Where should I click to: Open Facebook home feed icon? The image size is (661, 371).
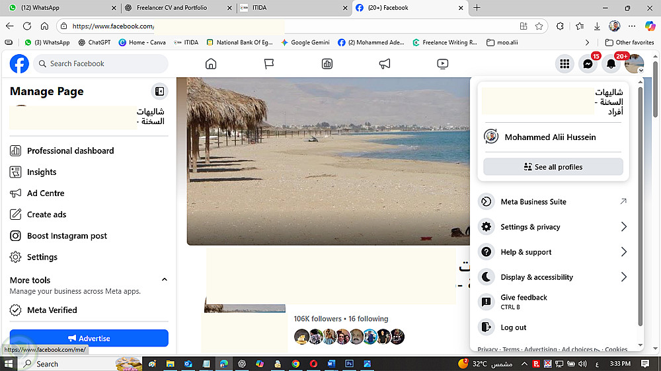tap(211, 63)
